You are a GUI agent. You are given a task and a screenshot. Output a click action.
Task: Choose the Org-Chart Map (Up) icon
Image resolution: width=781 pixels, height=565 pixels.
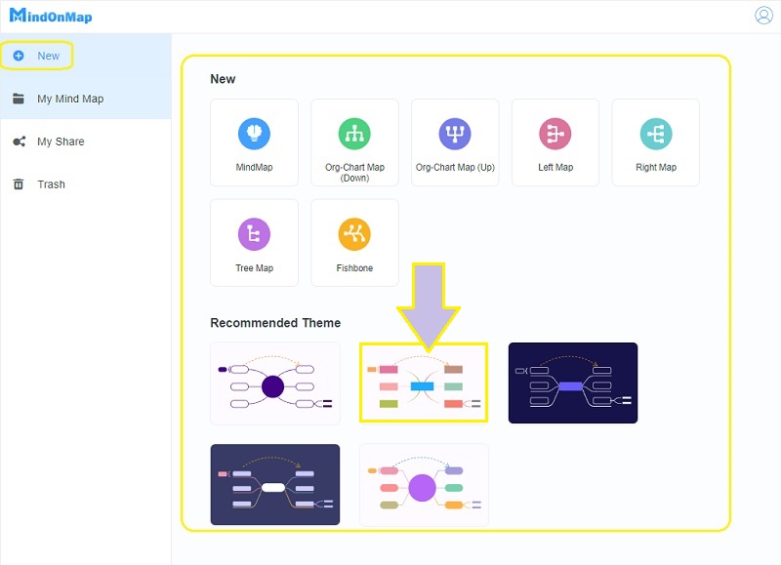(455, 134)
